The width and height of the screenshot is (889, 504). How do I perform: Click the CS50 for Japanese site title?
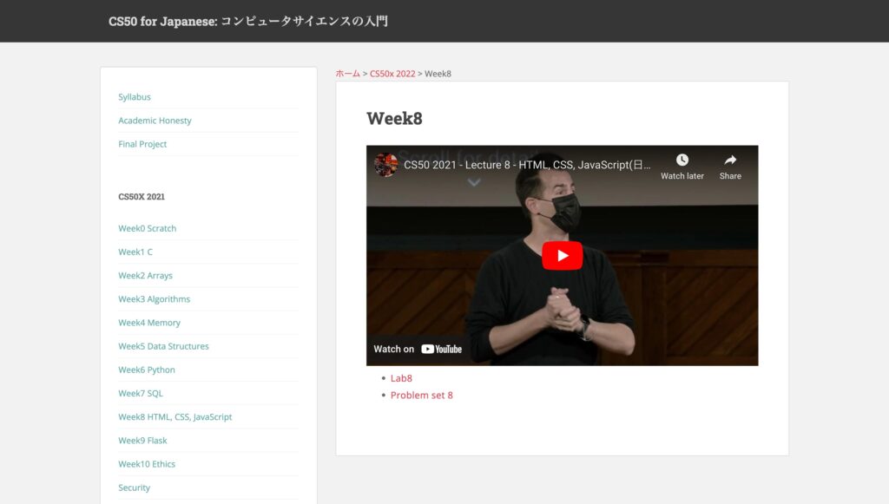pyautogui.click(x=248, y=21)
